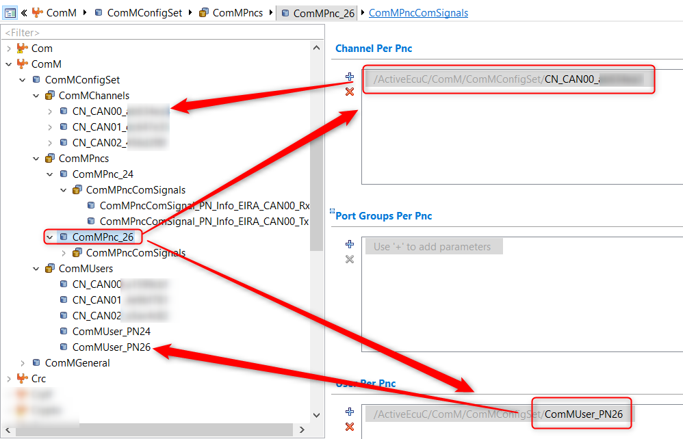Collapse the ComMChannels tree node
Viewport: 683px width, 439px height.
[x=36, y=96]
